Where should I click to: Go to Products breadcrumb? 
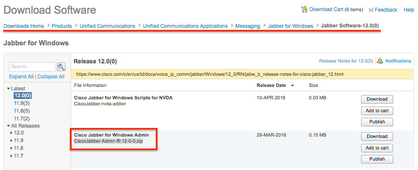(x=62, y=26)
